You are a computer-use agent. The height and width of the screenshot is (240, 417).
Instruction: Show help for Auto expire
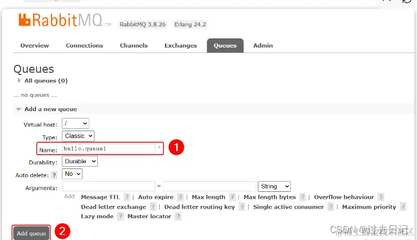click(x=180, y=197)
